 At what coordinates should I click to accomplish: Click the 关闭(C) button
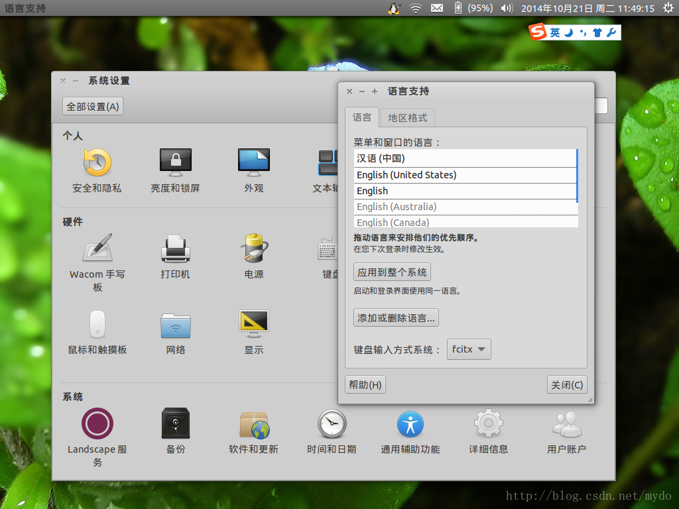(567, 385)
